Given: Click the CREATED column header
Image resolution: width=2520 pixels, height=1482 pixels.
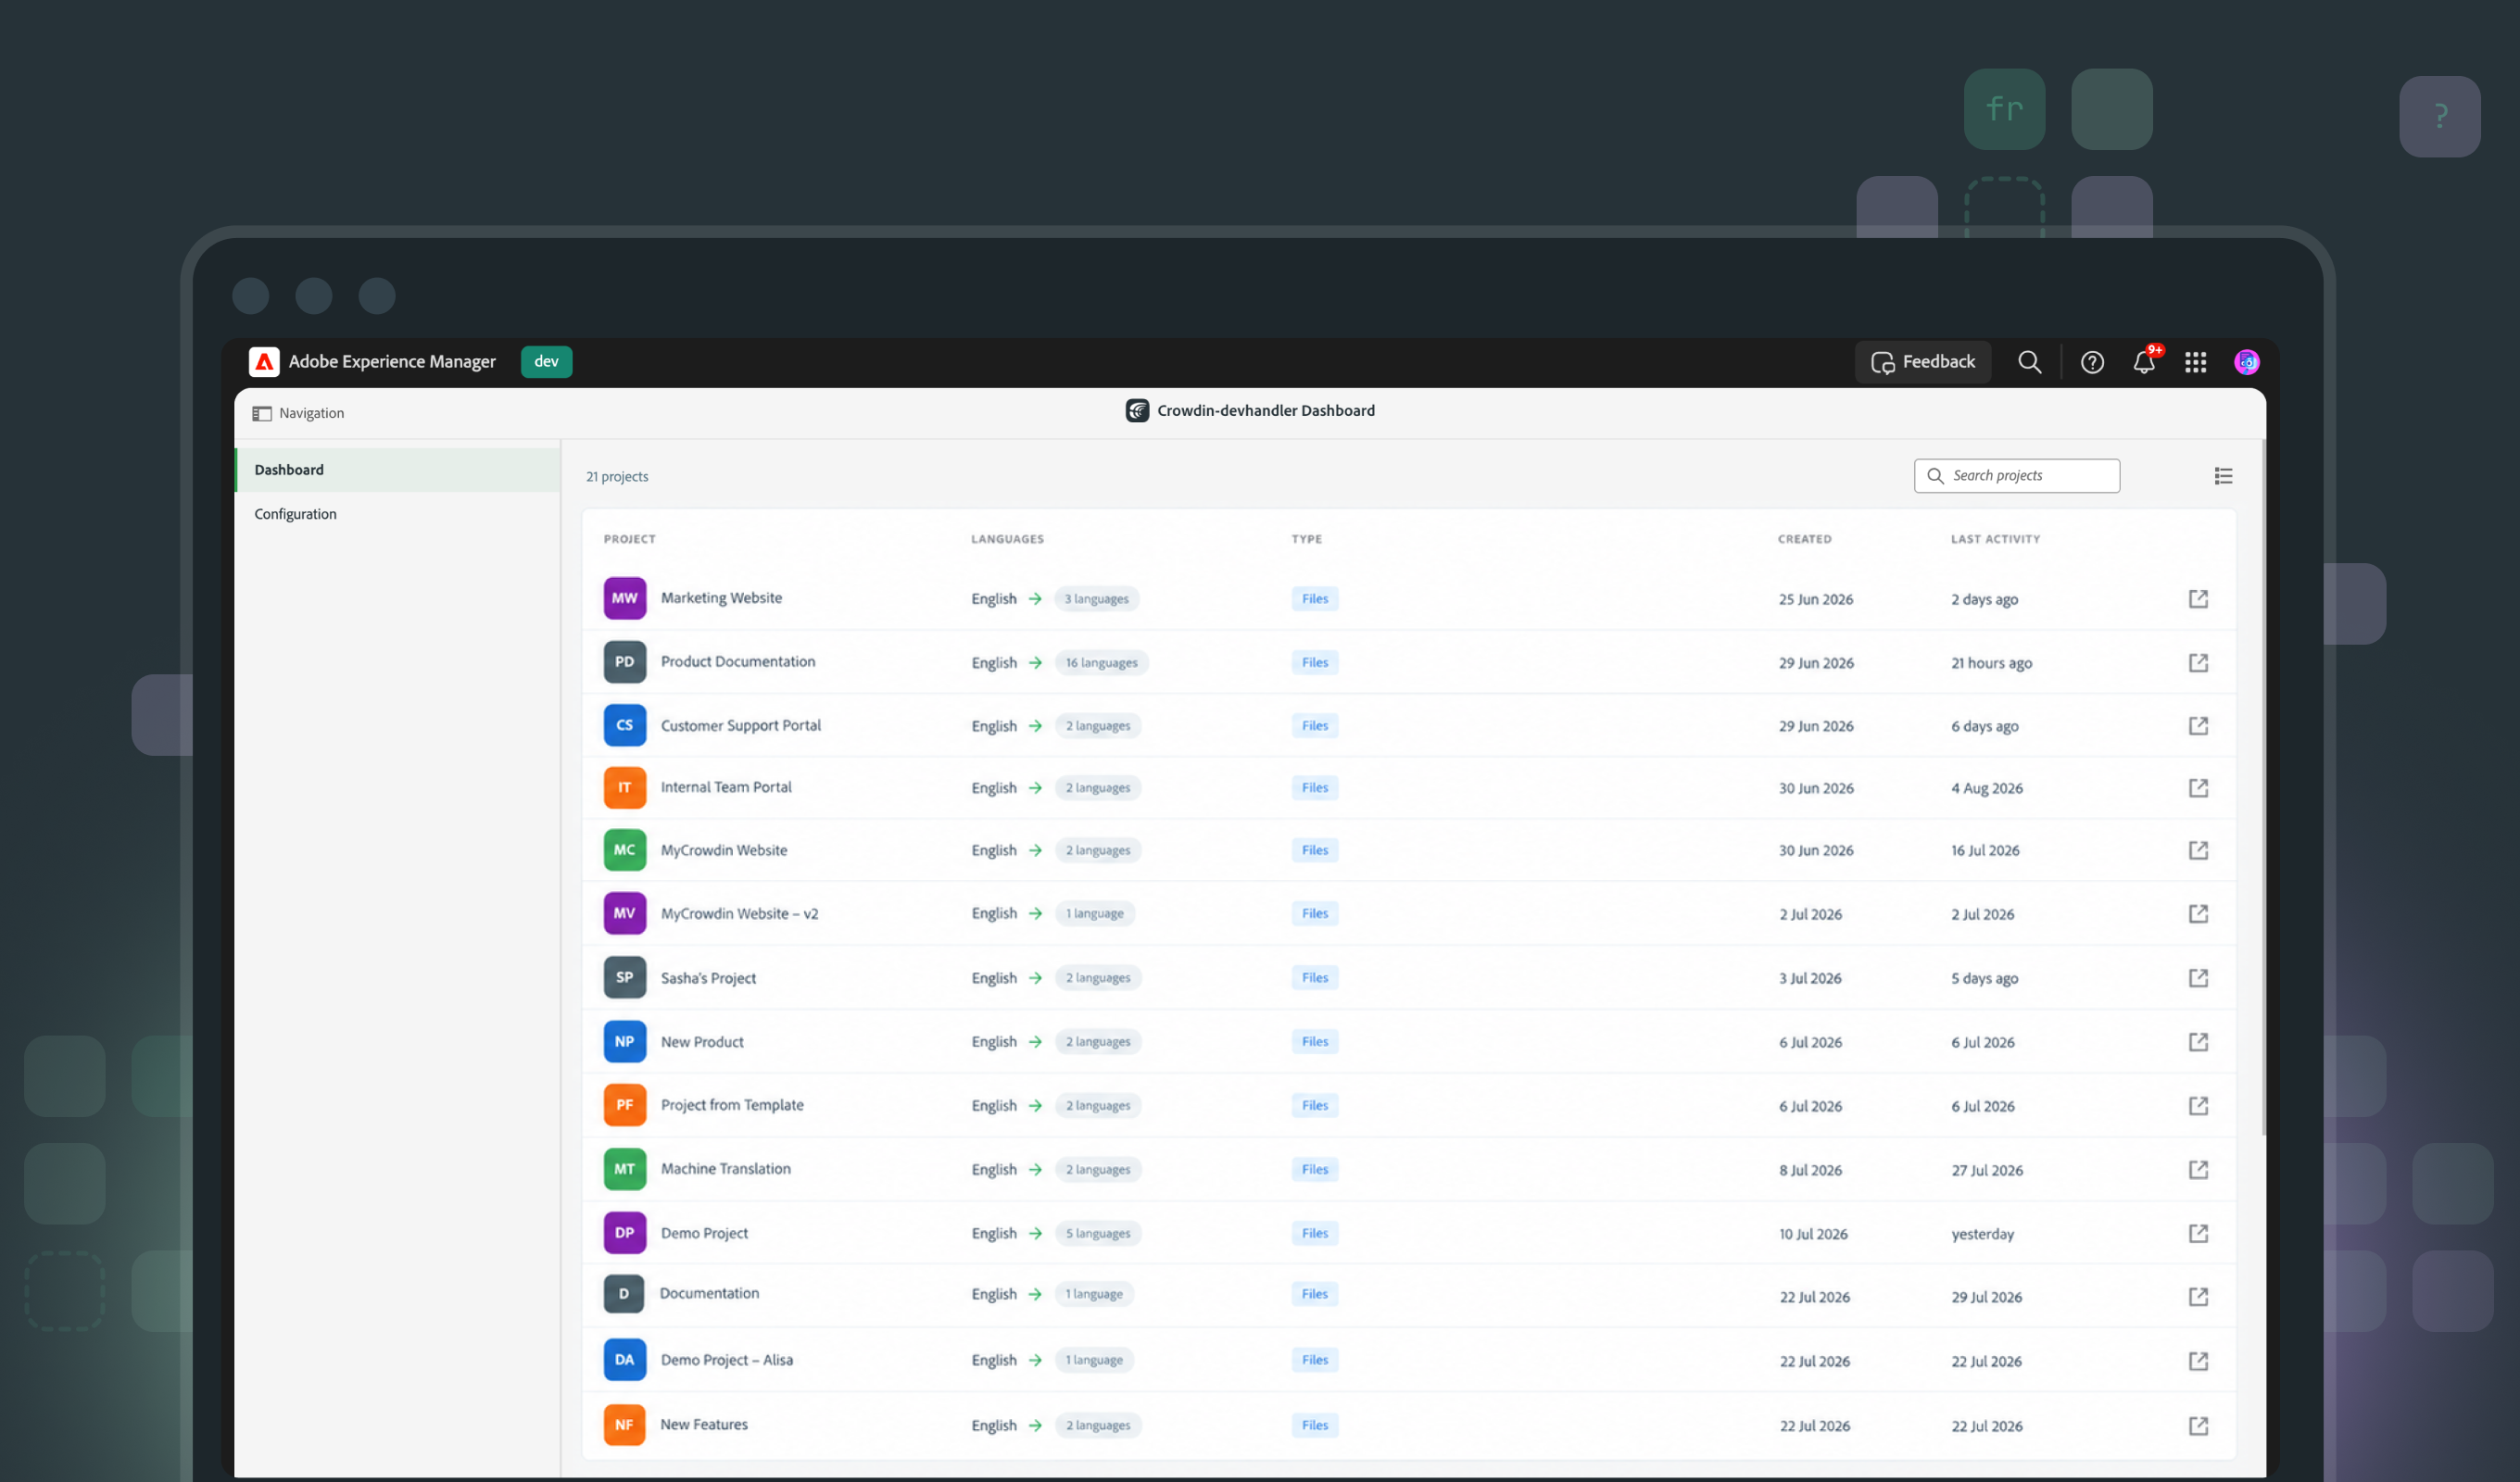Looking at the screenshot, I should pos(1805,539).
